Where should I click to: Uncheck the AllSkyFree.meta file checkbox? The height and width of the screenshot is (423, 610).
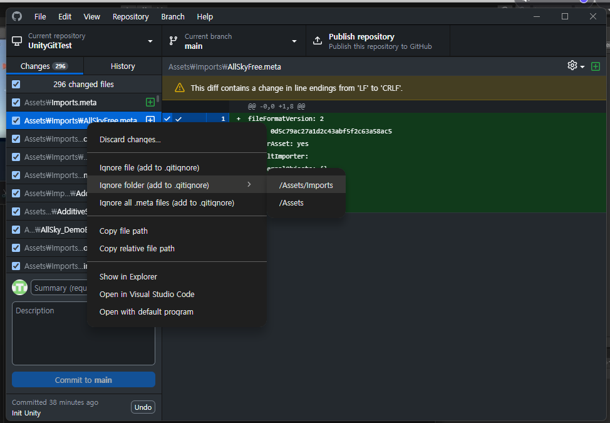pos(16,121)
